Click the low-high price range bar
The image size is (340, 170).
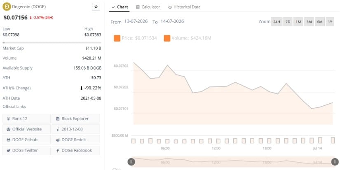coord(52,43)
